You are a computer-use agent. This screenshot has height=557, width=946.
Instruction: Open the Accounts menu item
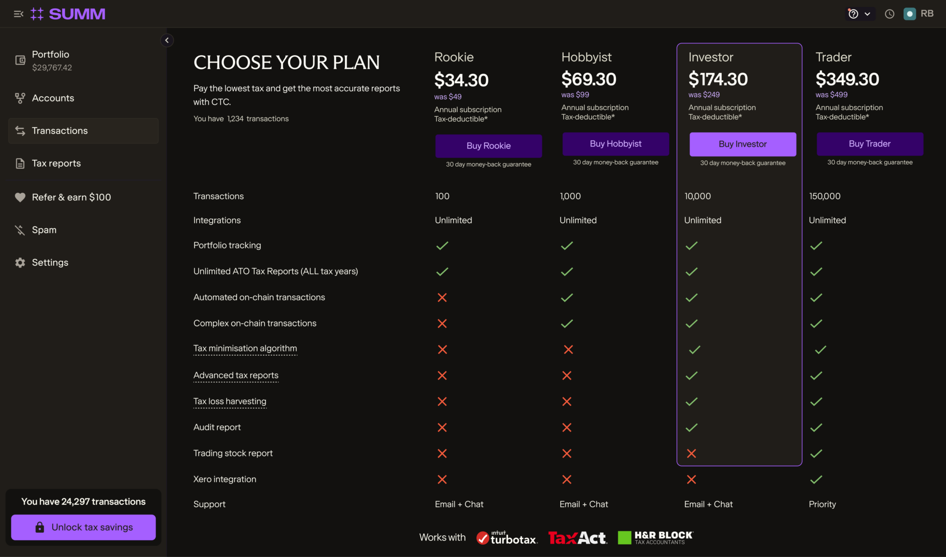tap(53, 98)
